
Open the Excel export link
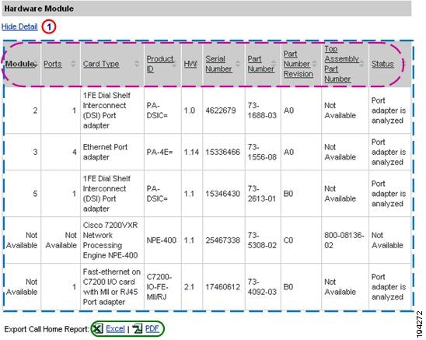(115, 329)
